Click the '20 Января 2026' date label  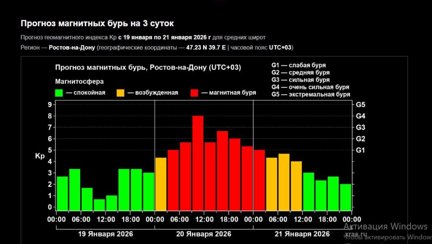[x=204, y=234]
